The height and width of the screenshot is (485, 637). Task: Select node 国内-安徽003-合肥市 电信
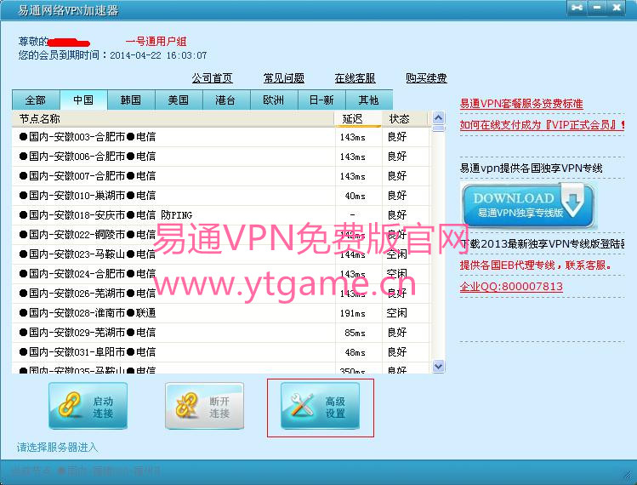pos(220,137)
